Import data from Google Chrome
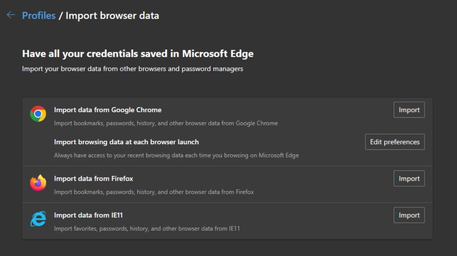457x256 pixels. (x=409, y=110)
